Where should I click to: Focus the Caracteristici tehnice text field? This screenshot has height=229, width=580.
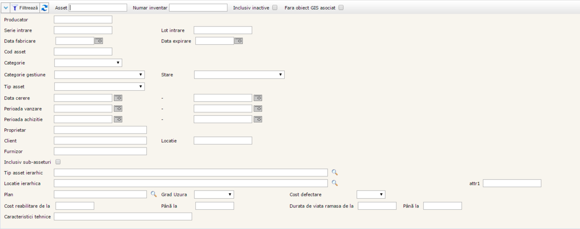pos(123,217)
